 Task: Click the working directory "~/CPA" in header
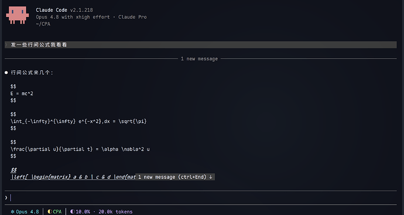(43, 24)
